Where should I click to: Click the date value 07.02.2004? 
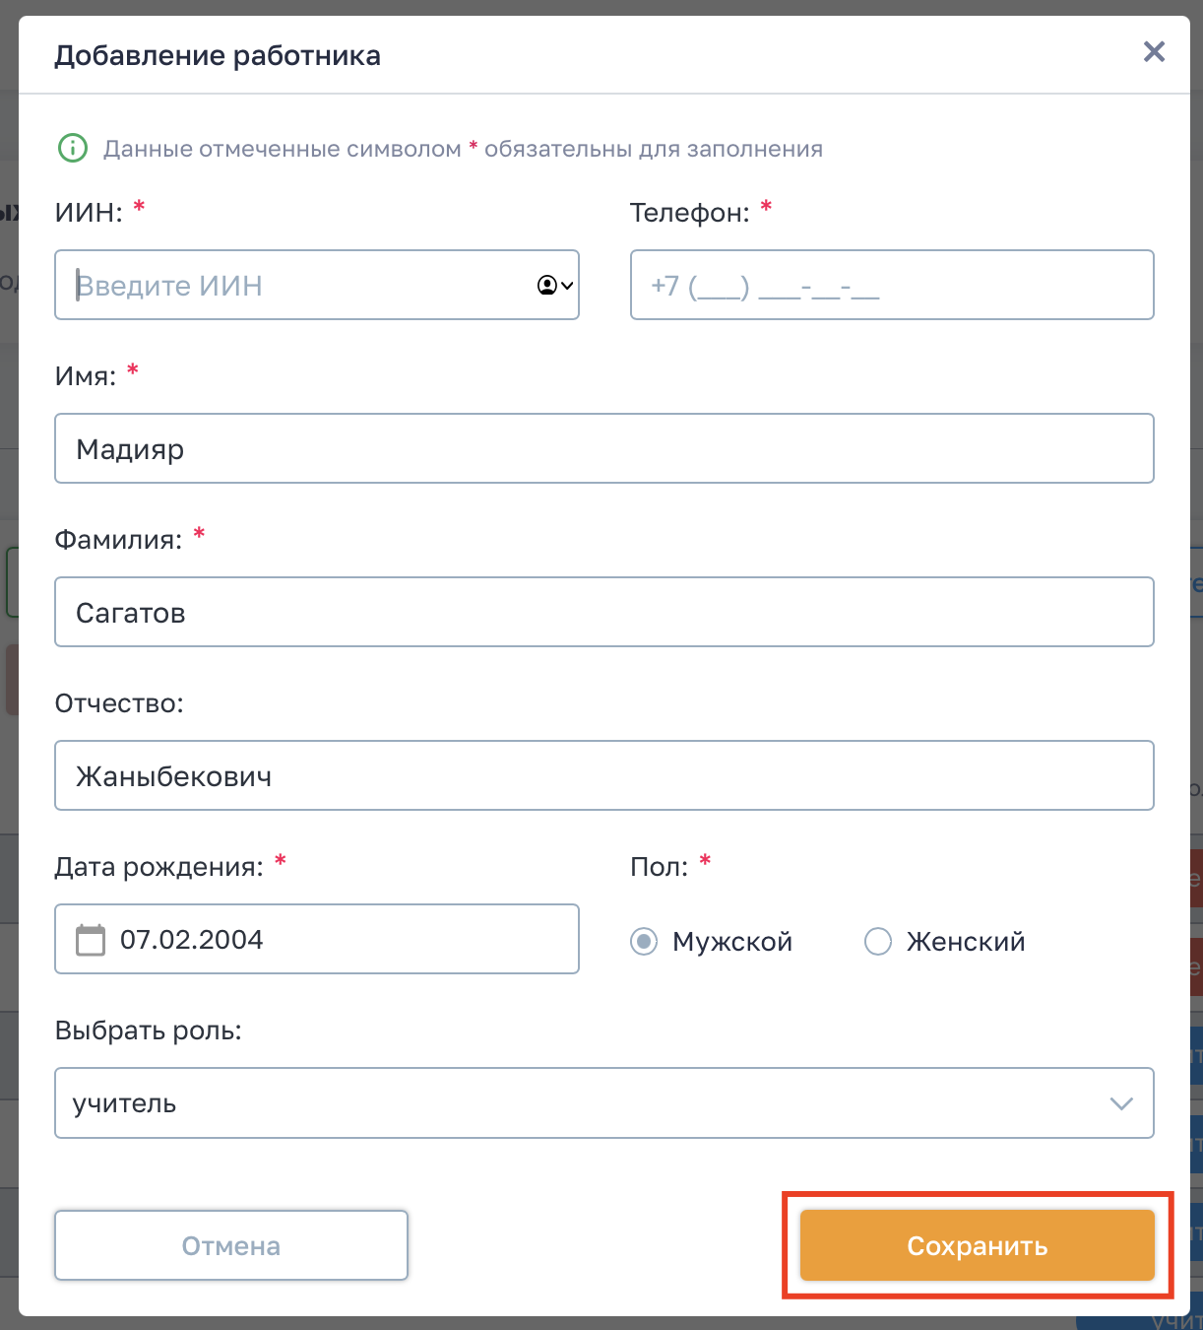pyautogui.click(x=192, y=940)
